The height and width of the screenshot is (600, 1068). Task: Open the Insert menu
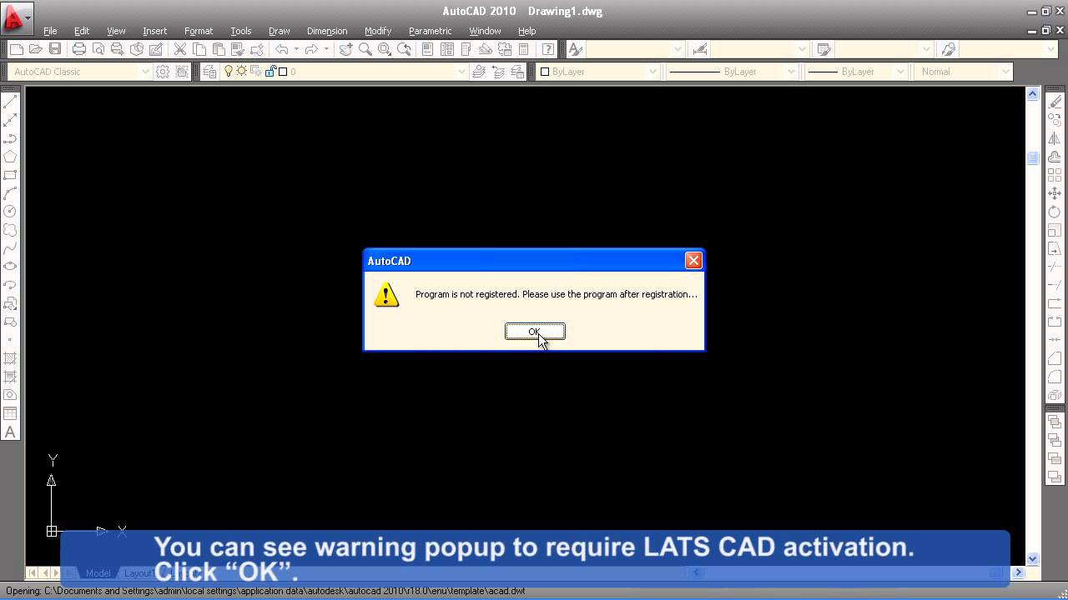154,31
